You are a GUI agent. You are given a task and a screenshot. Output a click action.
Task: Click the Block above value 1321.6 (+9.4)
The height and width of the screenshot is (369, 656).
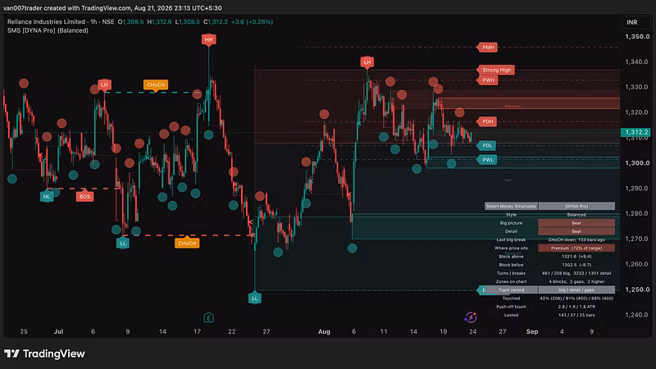(x=576, y=257)
